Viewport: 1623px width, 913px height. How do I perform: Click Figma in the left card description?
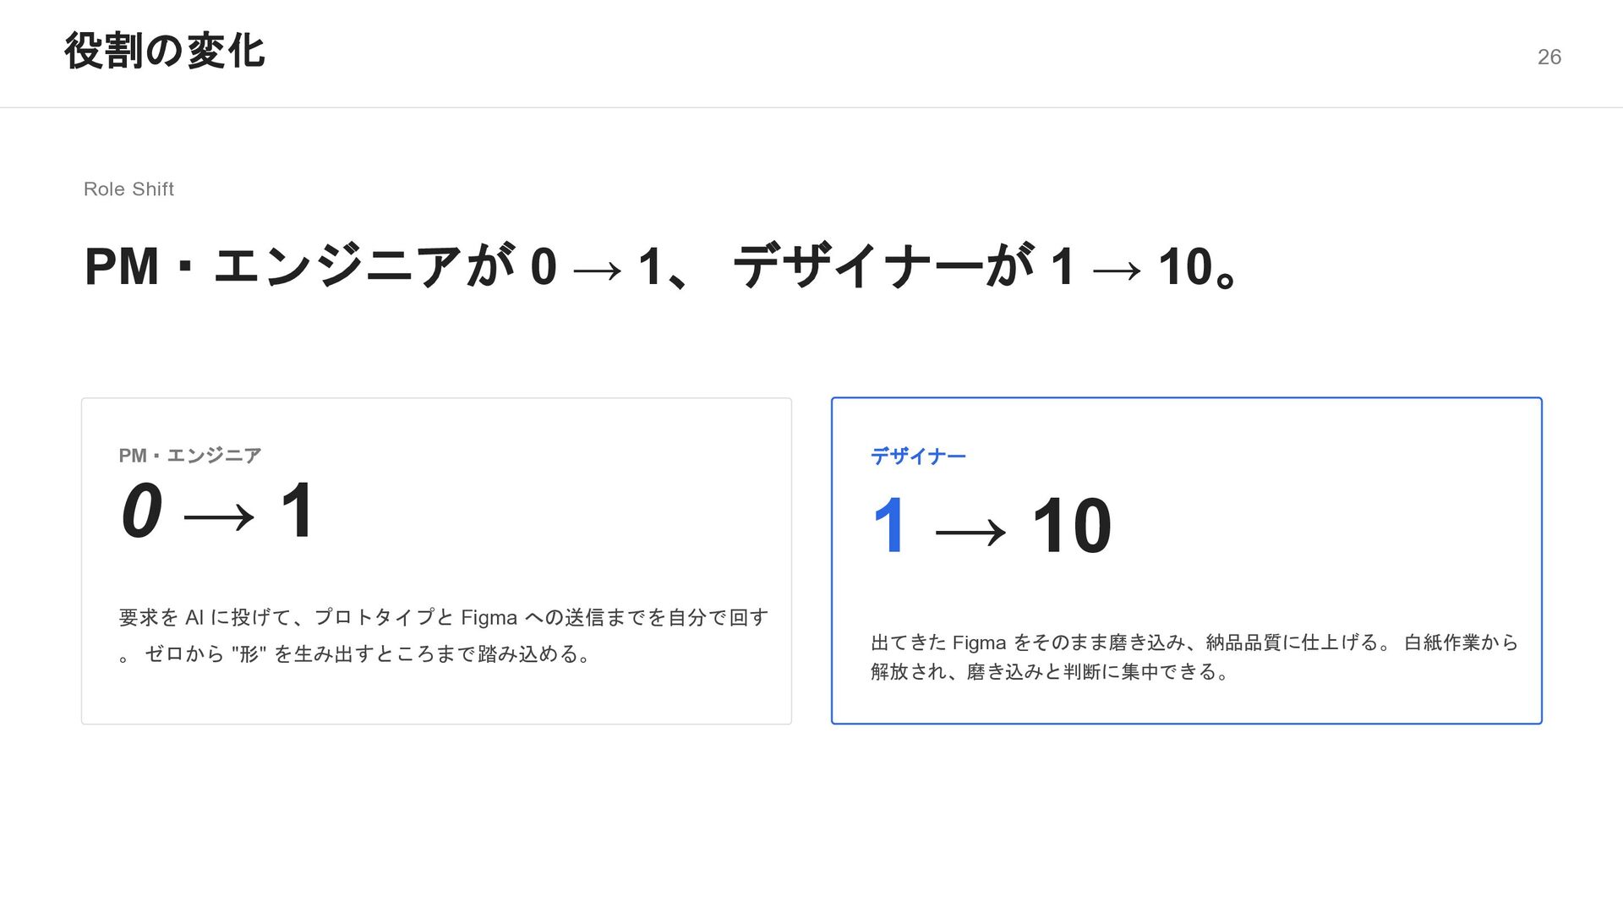point(489,618)
